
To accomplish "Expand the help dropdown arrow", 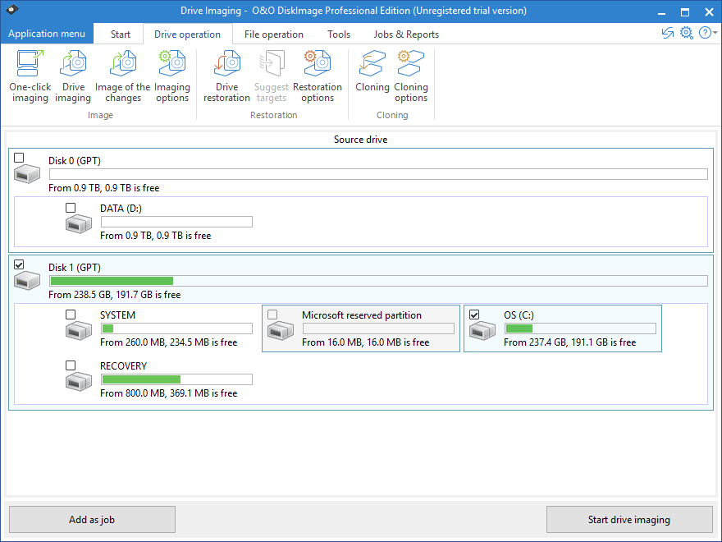I will pyautogui.click(x=715, y=34).
